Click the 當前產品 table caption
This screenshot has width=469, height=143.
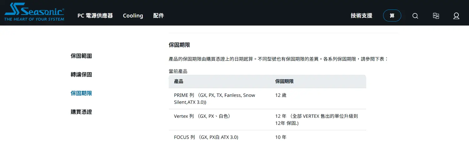pos(178,71)
